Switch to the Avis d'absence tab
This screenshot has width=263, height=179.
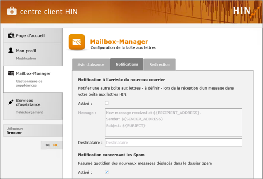click(x=91, y=64)
